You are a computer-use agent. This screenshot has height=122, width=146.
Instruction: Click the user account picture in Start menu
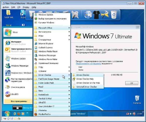click(x=8, y=32)
